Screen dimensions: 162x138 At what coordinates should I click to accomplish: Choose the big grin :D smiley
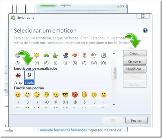click(27, 95)
